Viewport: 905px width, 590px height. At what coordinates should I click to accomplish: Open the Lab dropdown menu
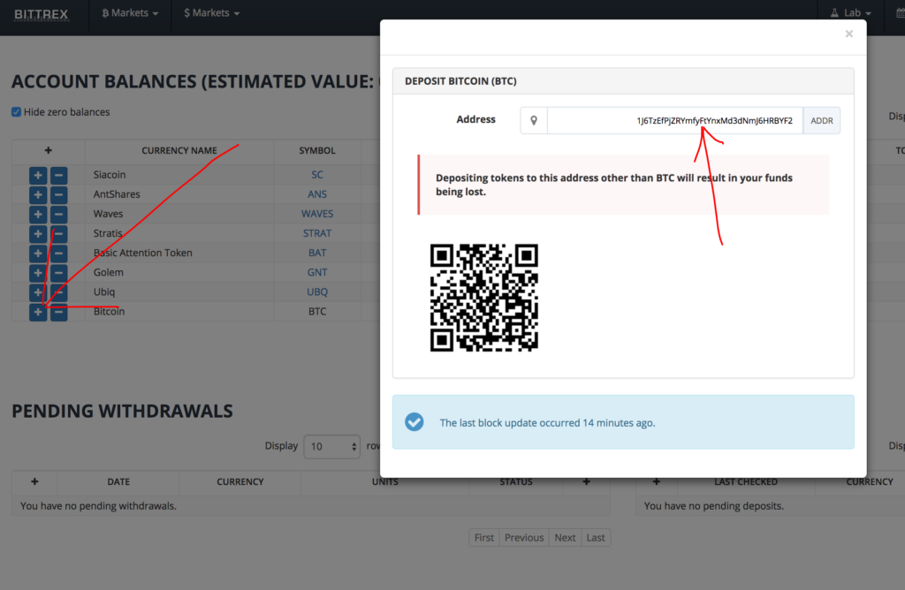coord(851,12)
